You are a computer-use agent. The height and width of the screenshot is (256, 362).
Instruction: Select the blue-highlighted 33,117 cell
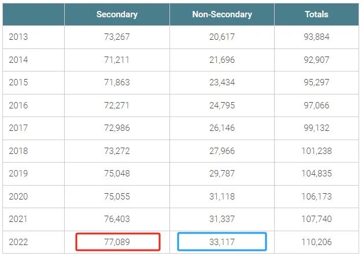tap(222, 242)
